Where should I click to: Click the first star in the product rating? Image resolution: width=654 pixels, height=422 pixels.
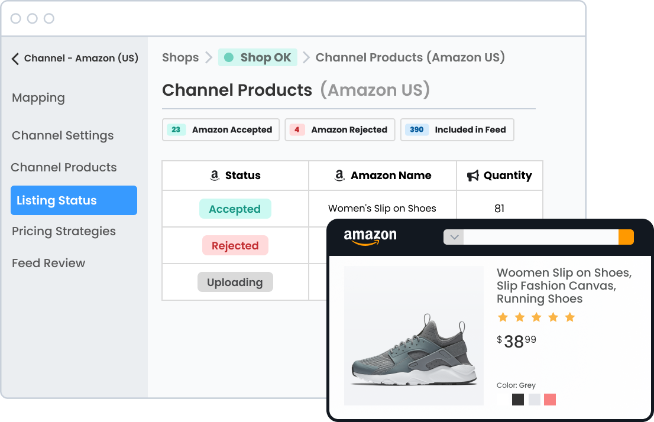pyautogui.click(x=503, y=317)
